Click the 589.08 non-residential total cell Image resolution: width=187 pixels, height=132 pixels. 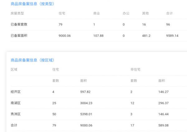(x=163, y=125)
